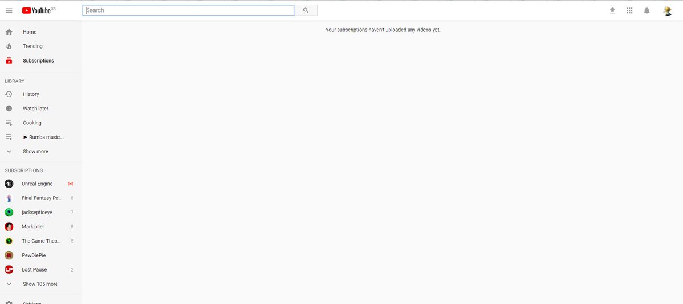Click the Final Fantasy channel avatar
Image resolution: width=683 pixels, height=304 pixels.
[9, 198]
